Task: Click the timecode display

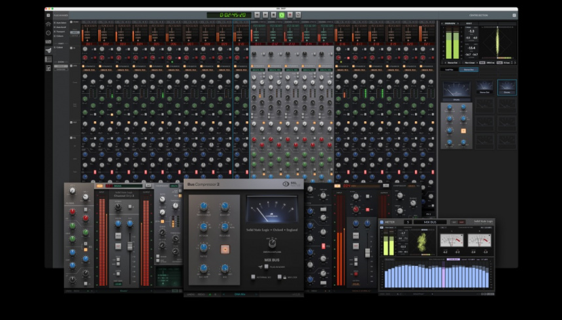Action: (x=229, y=15)
